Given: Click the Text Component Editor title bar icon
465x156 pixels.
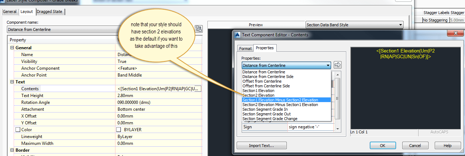Looking at the screenshot, I should point(237,35).
